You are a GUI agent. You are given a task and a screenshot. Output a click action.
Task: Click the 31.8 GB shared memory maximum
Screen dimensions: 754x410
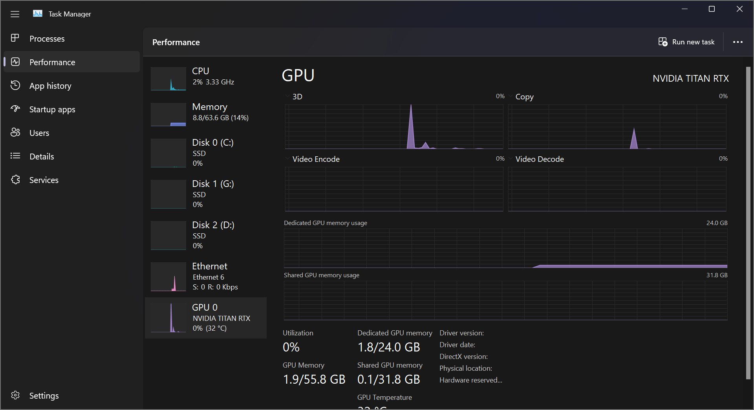click(717, 275)
